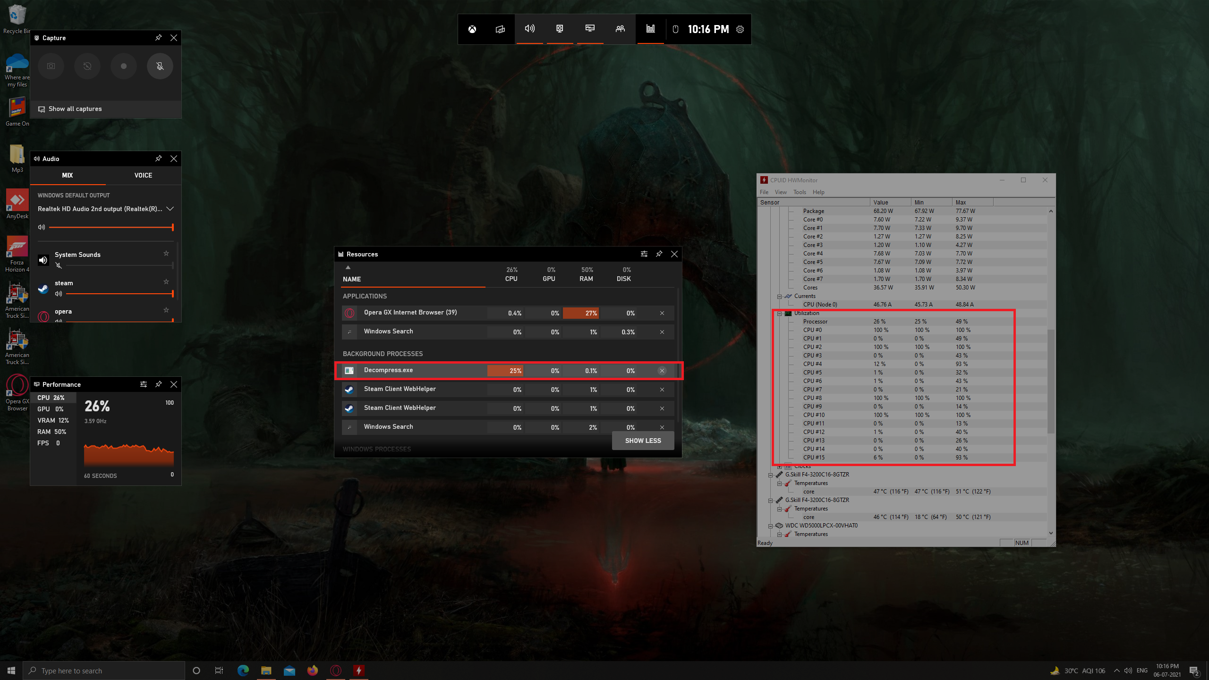This screenshot has width=1209, height=680.
Task: Open Opera GX from the taskbar
Action: pyautogui.click(x=336, y=671)
